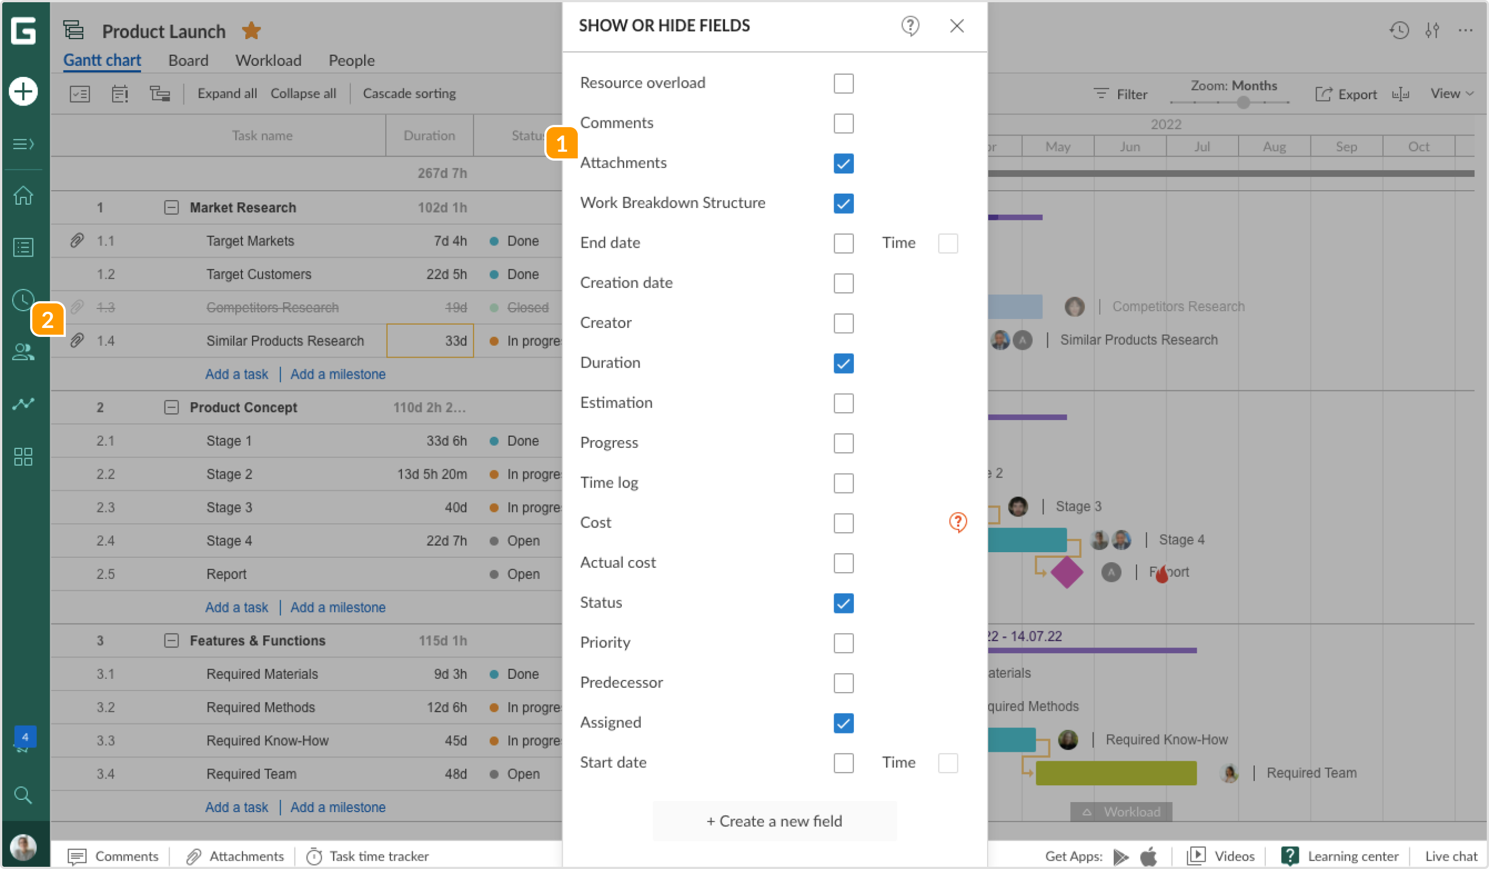Open Live chat at the bottom right
The width and height of the screenshot is (1489, 869).
coord(1451,856)
